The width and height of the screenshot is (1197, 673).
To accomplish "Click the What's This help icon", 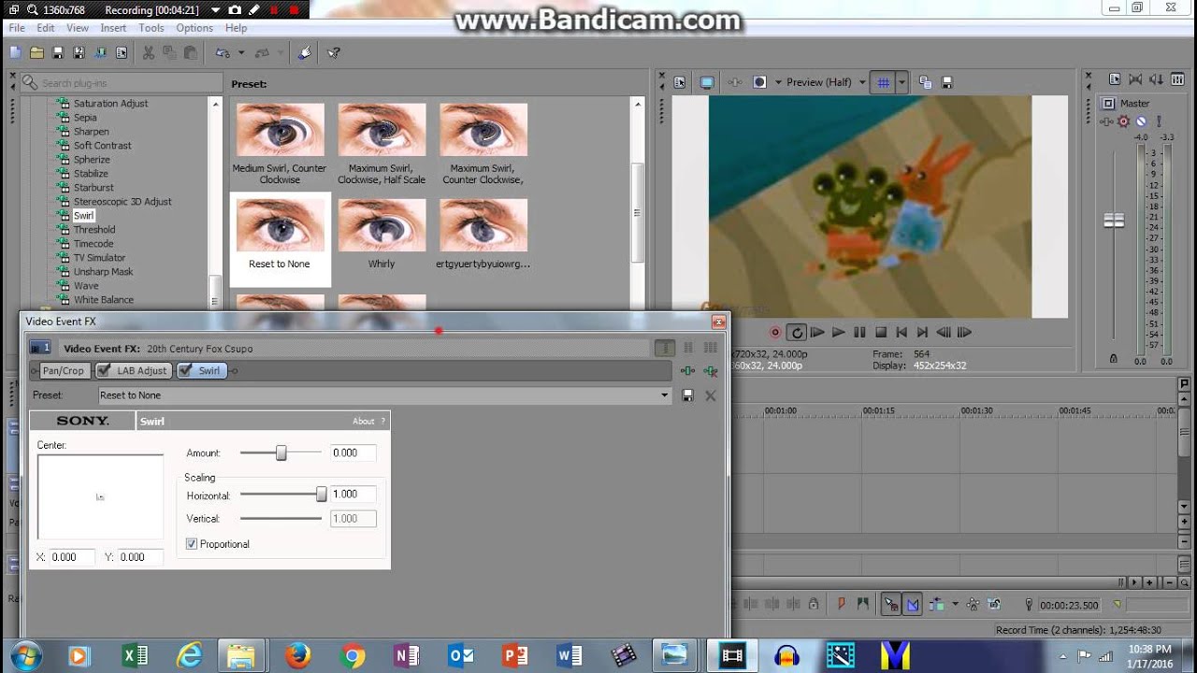I will 334,53.
